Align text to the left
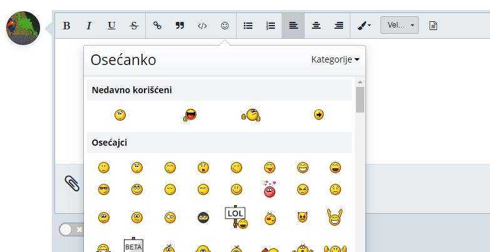This screenshot has height=252, width=490. pos(293,26)
